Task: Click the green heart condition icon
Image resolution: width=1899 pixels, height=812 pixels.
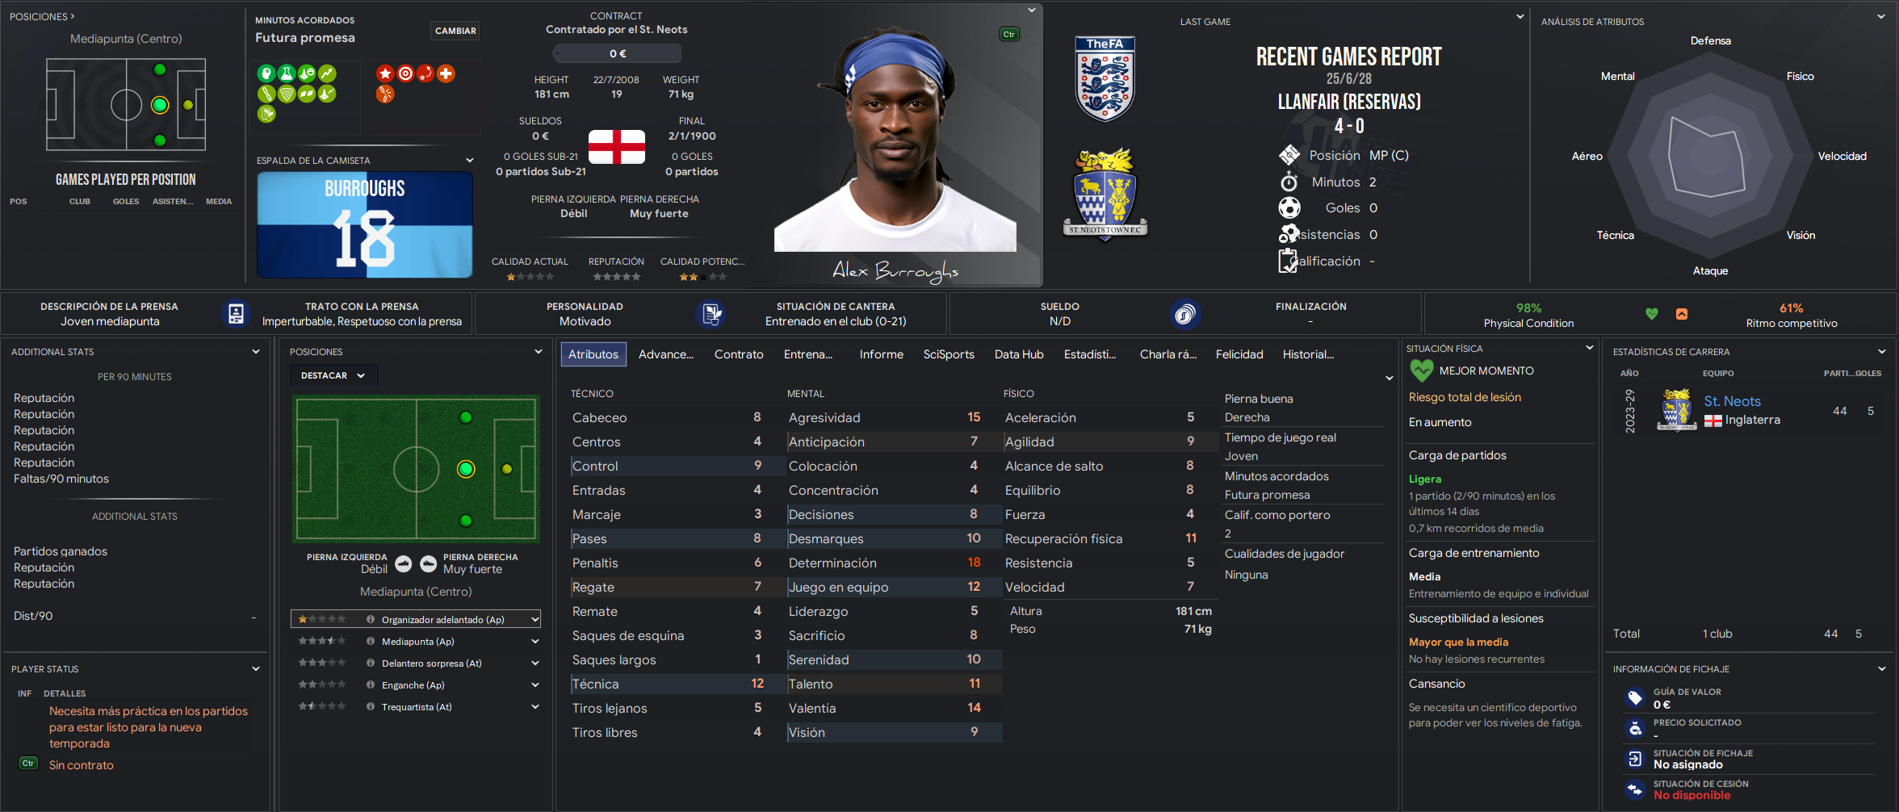Action: click(x=1652, y=314)
